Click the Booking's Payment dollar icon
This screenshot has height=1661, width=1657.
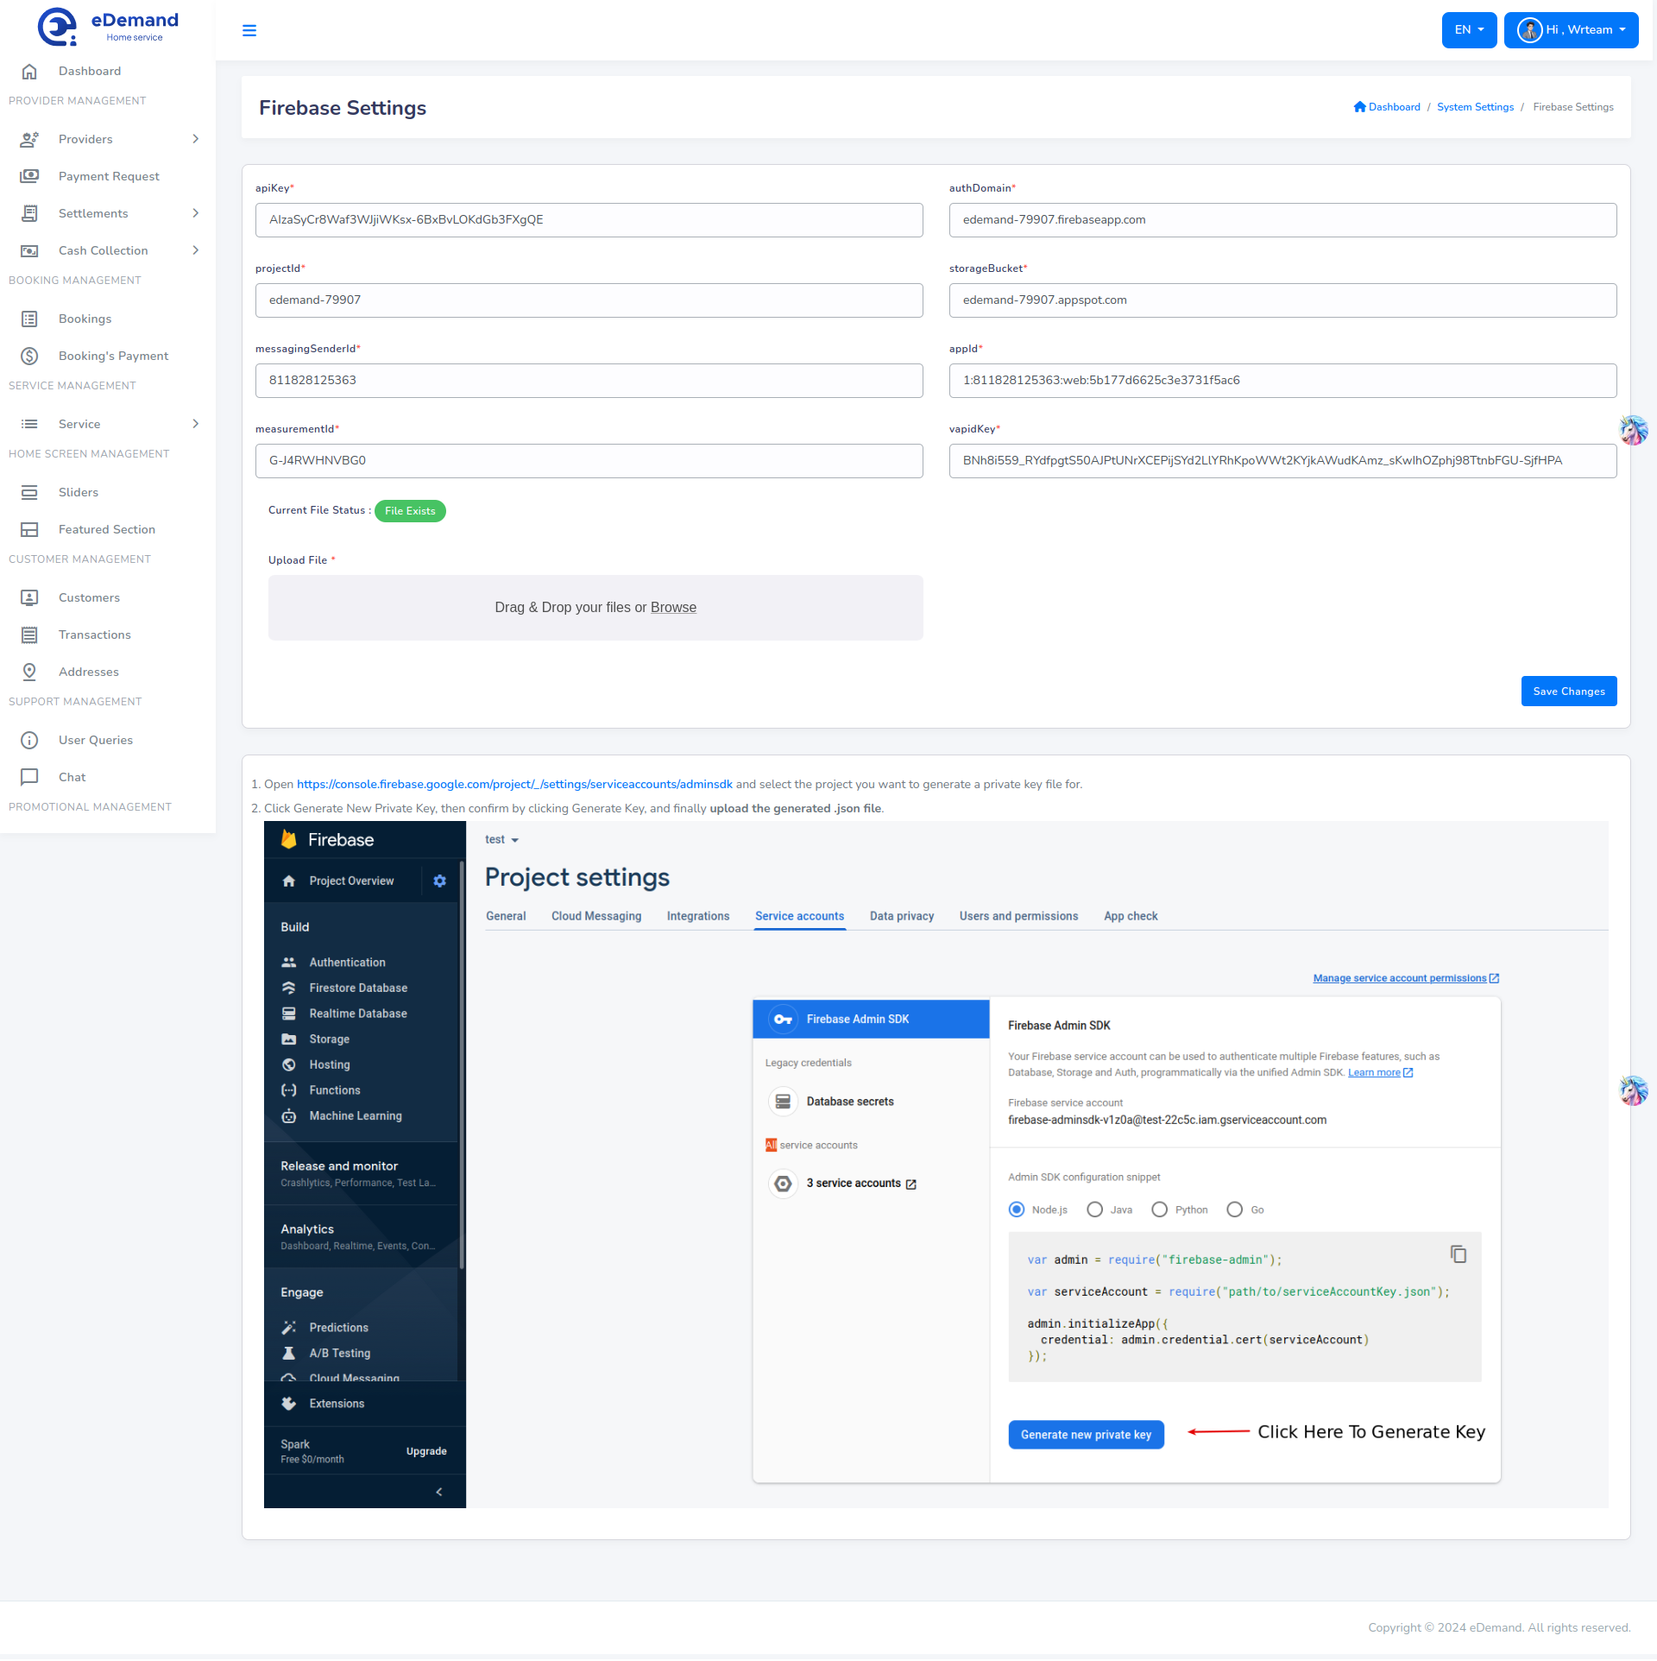tap(29, 357)
